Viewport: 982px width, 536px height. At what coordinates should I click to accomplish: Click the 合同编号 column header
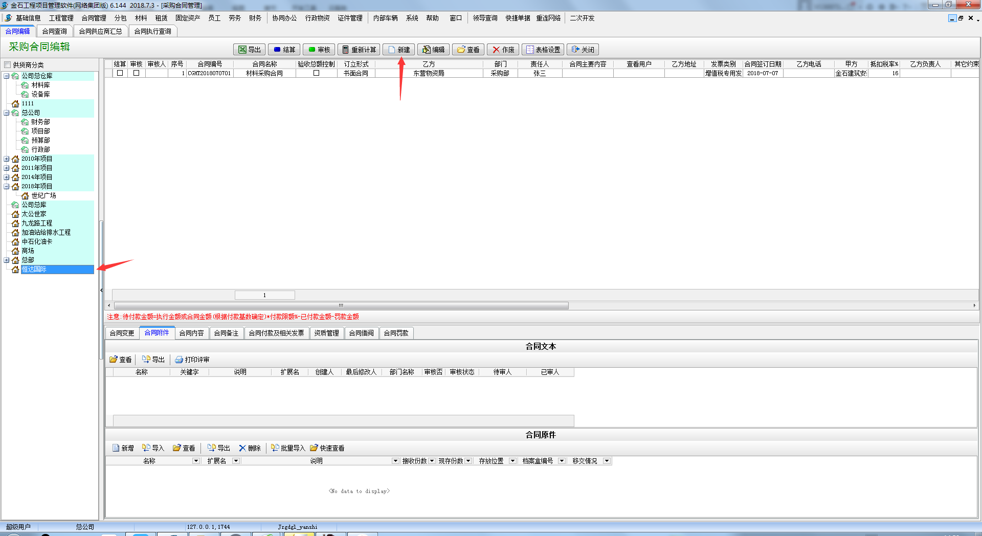pos(210,64)
